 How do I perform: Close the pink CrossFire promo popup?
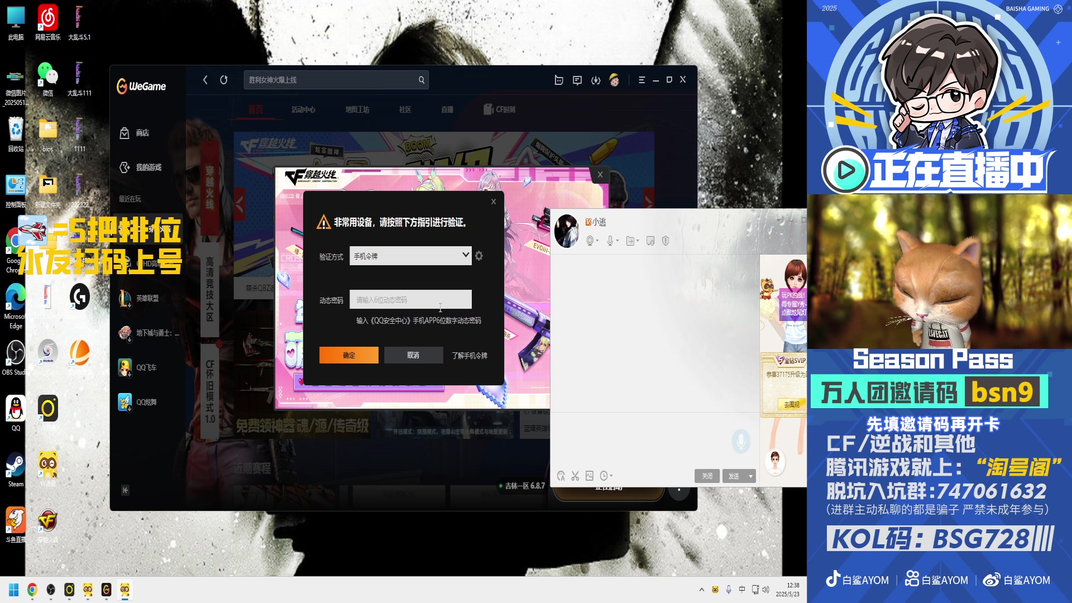[x=600, y=175]
